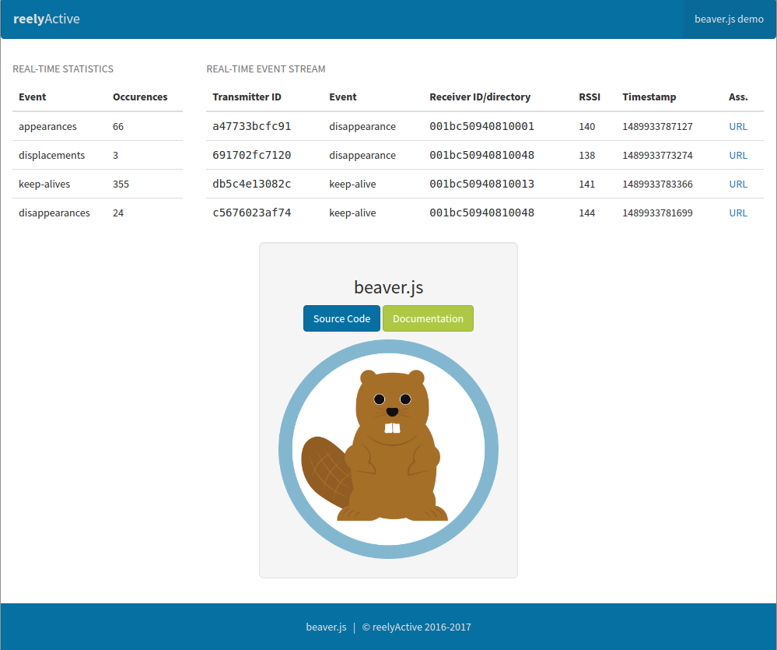Click the Receiver ID/directory column header

tap(480, 97)
